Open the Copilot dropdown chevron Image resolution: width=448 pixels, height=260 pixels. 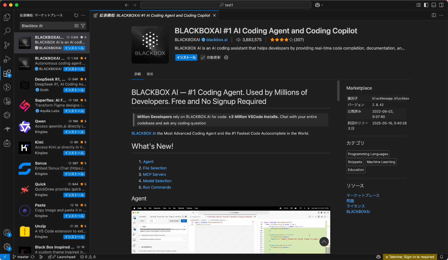[x=322, y=5]
